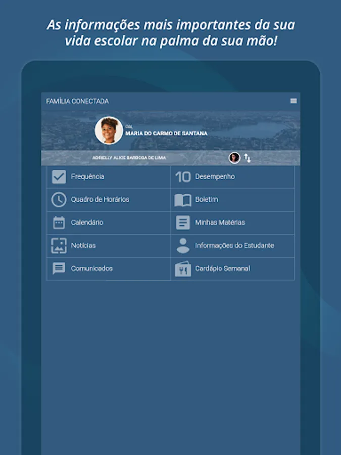Click the Frequência checkmark icon
Screen dimensions: 341x455
(59, 177)
